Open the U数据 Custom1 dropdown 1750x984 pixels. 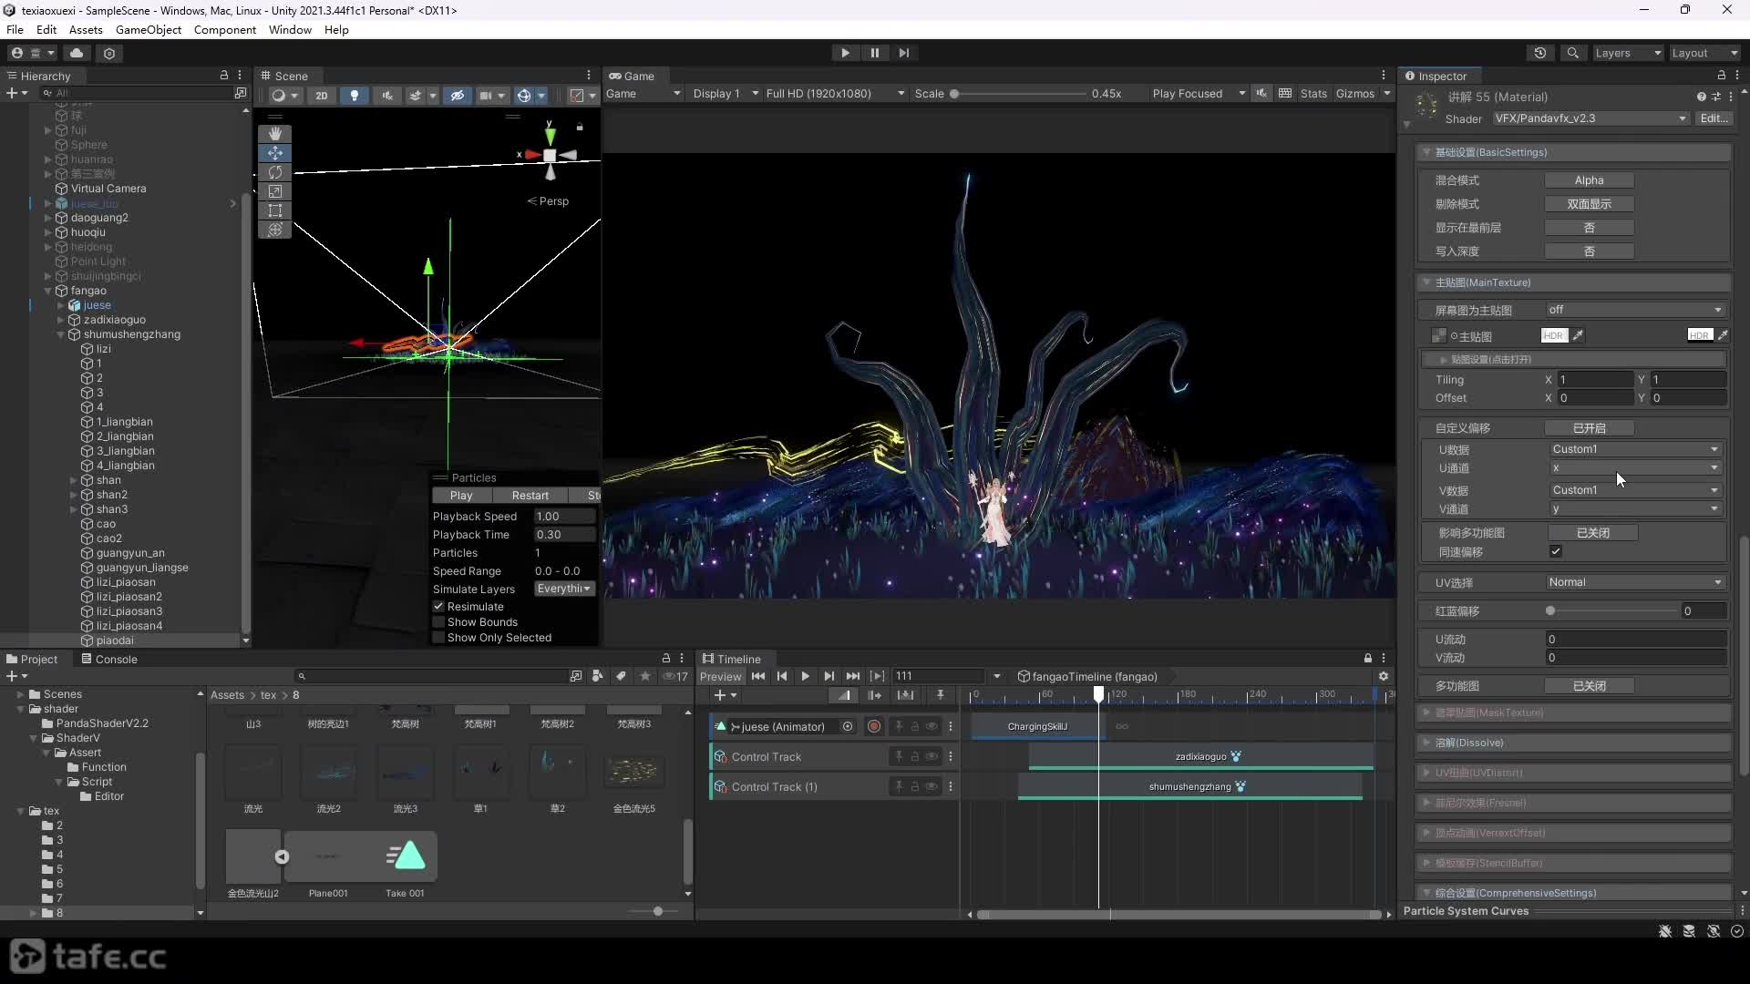point(1634,449)
